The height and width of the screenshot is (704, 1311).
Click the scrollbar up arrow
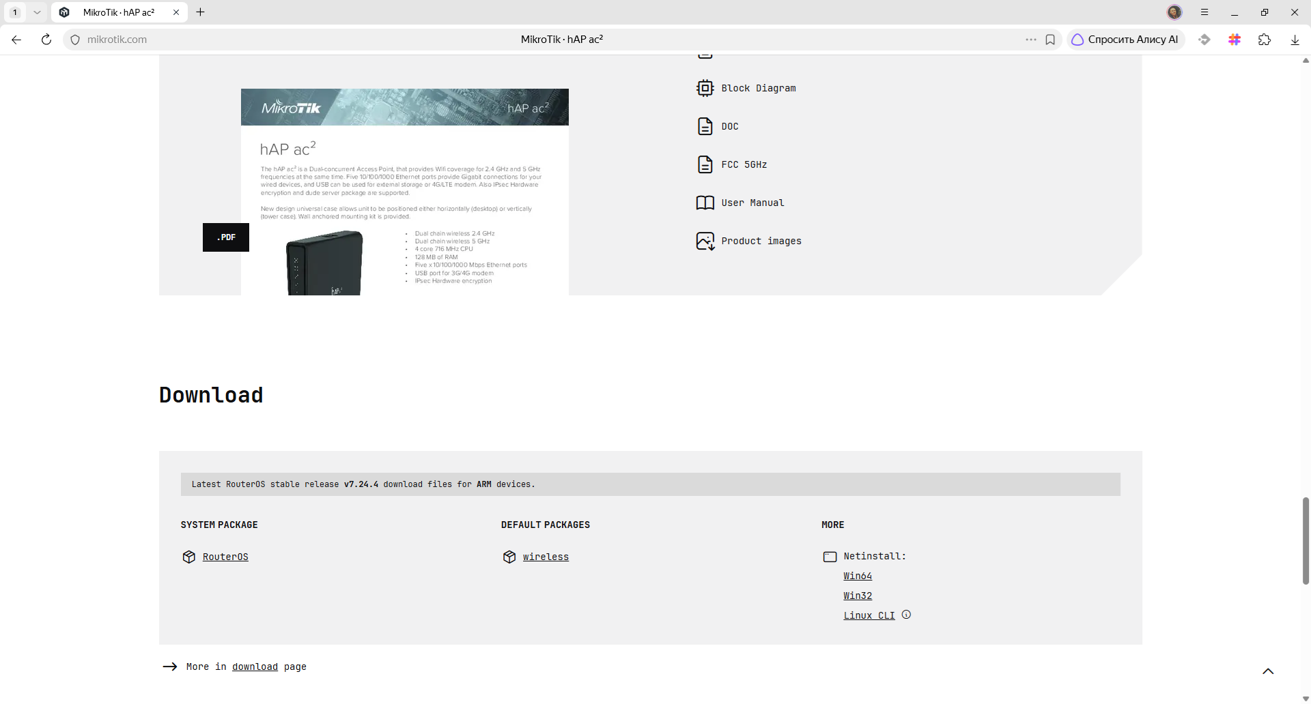(x=1306, y=61)
